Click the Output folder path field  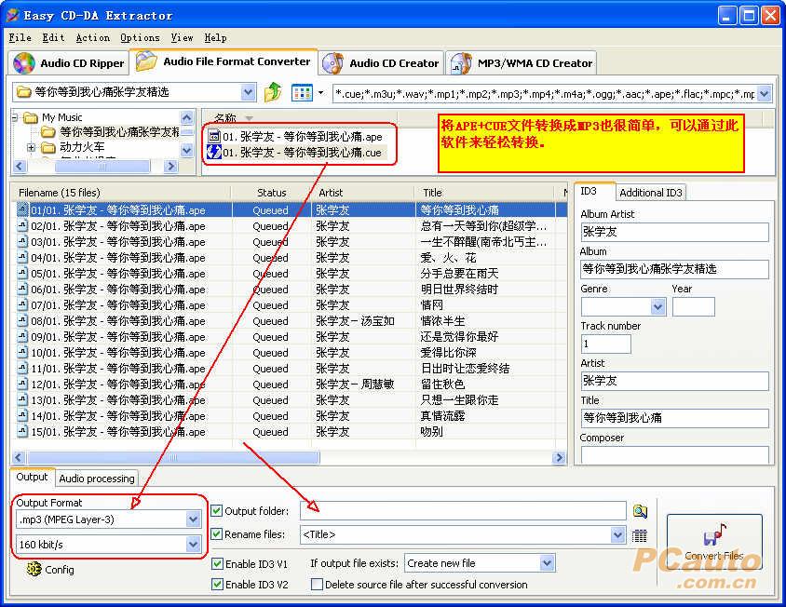point(463,511)
